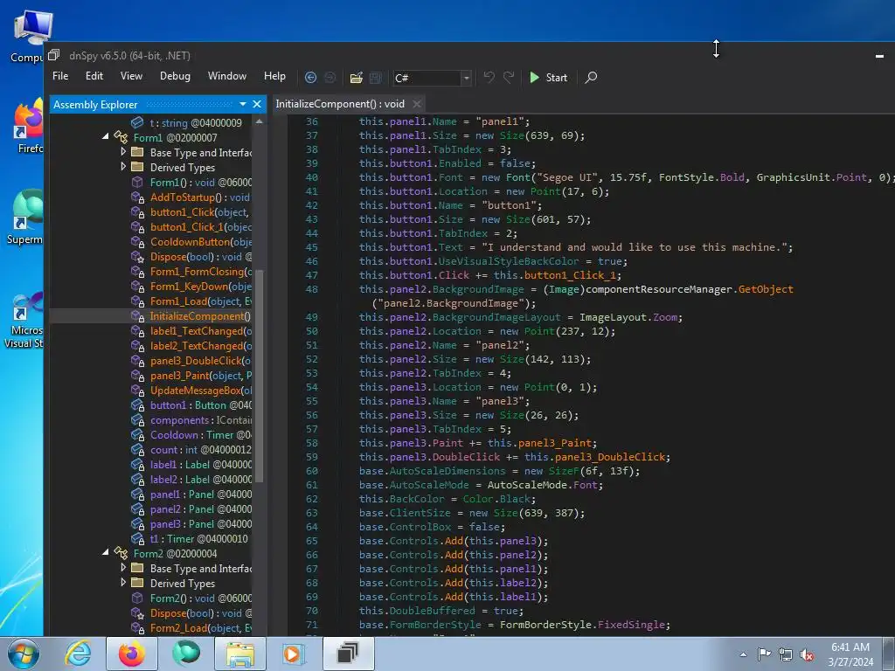Click button1_Click_1 reference on line 47

coord(570,275)
